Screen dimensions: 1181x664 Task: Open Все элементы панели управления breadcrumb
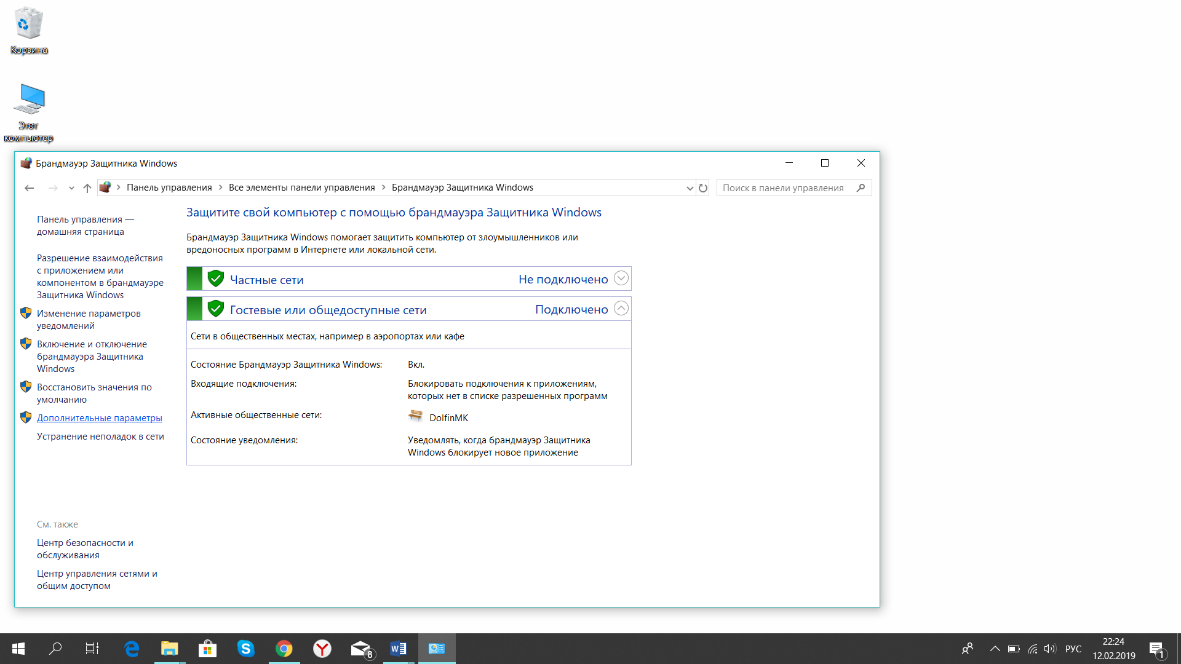tap(302, 188)
